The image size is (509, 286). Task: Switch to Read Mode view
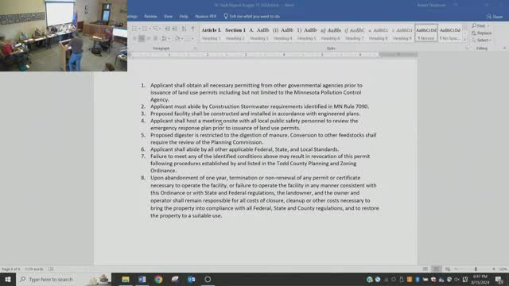coord(425,269)
